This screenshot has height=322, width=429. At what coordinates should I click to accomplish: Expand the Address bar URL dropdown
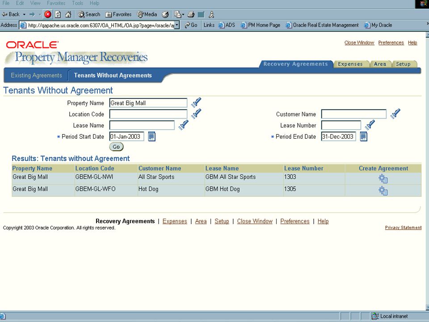[x=177, y=25]
